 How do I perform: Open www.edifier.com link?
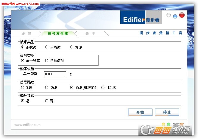pyautogui.click(x=27, y=125)
